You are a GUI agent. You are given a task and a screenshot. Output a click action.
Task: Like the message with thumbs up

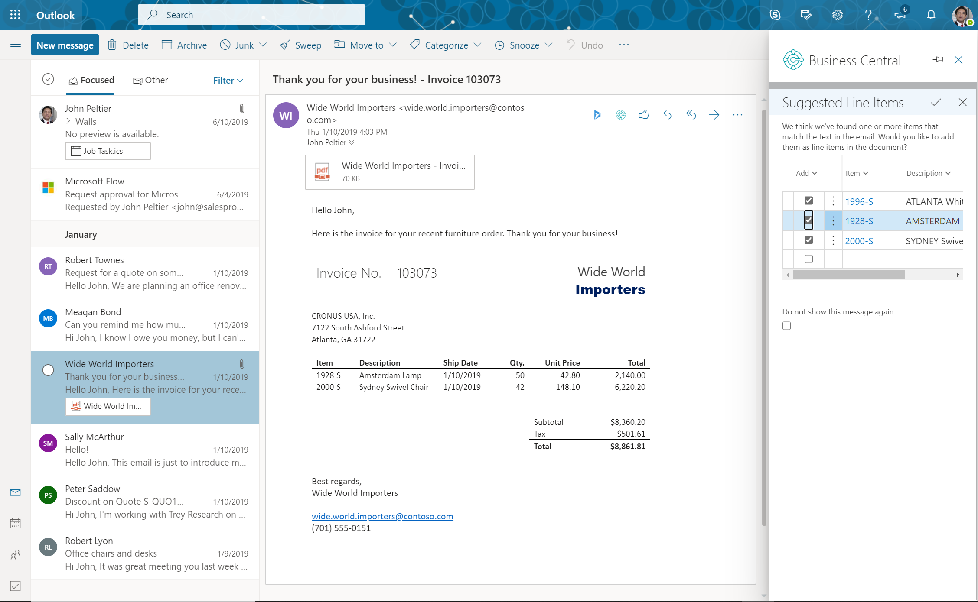(644, 114)
